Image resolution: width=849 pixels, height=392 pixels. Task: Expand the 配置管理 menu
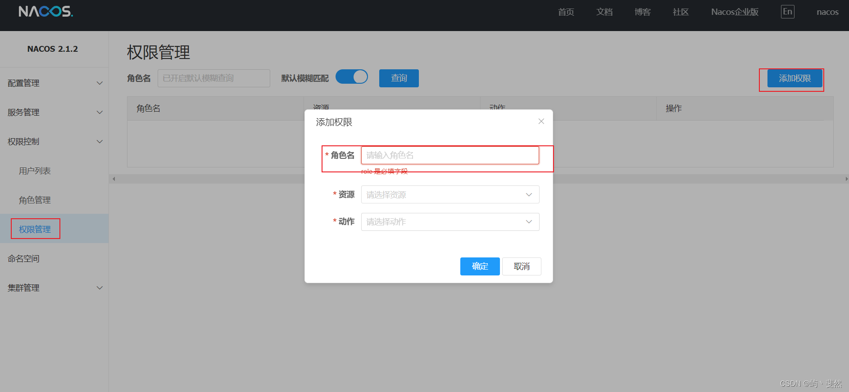pyautogui.click(x=54, y=83)
